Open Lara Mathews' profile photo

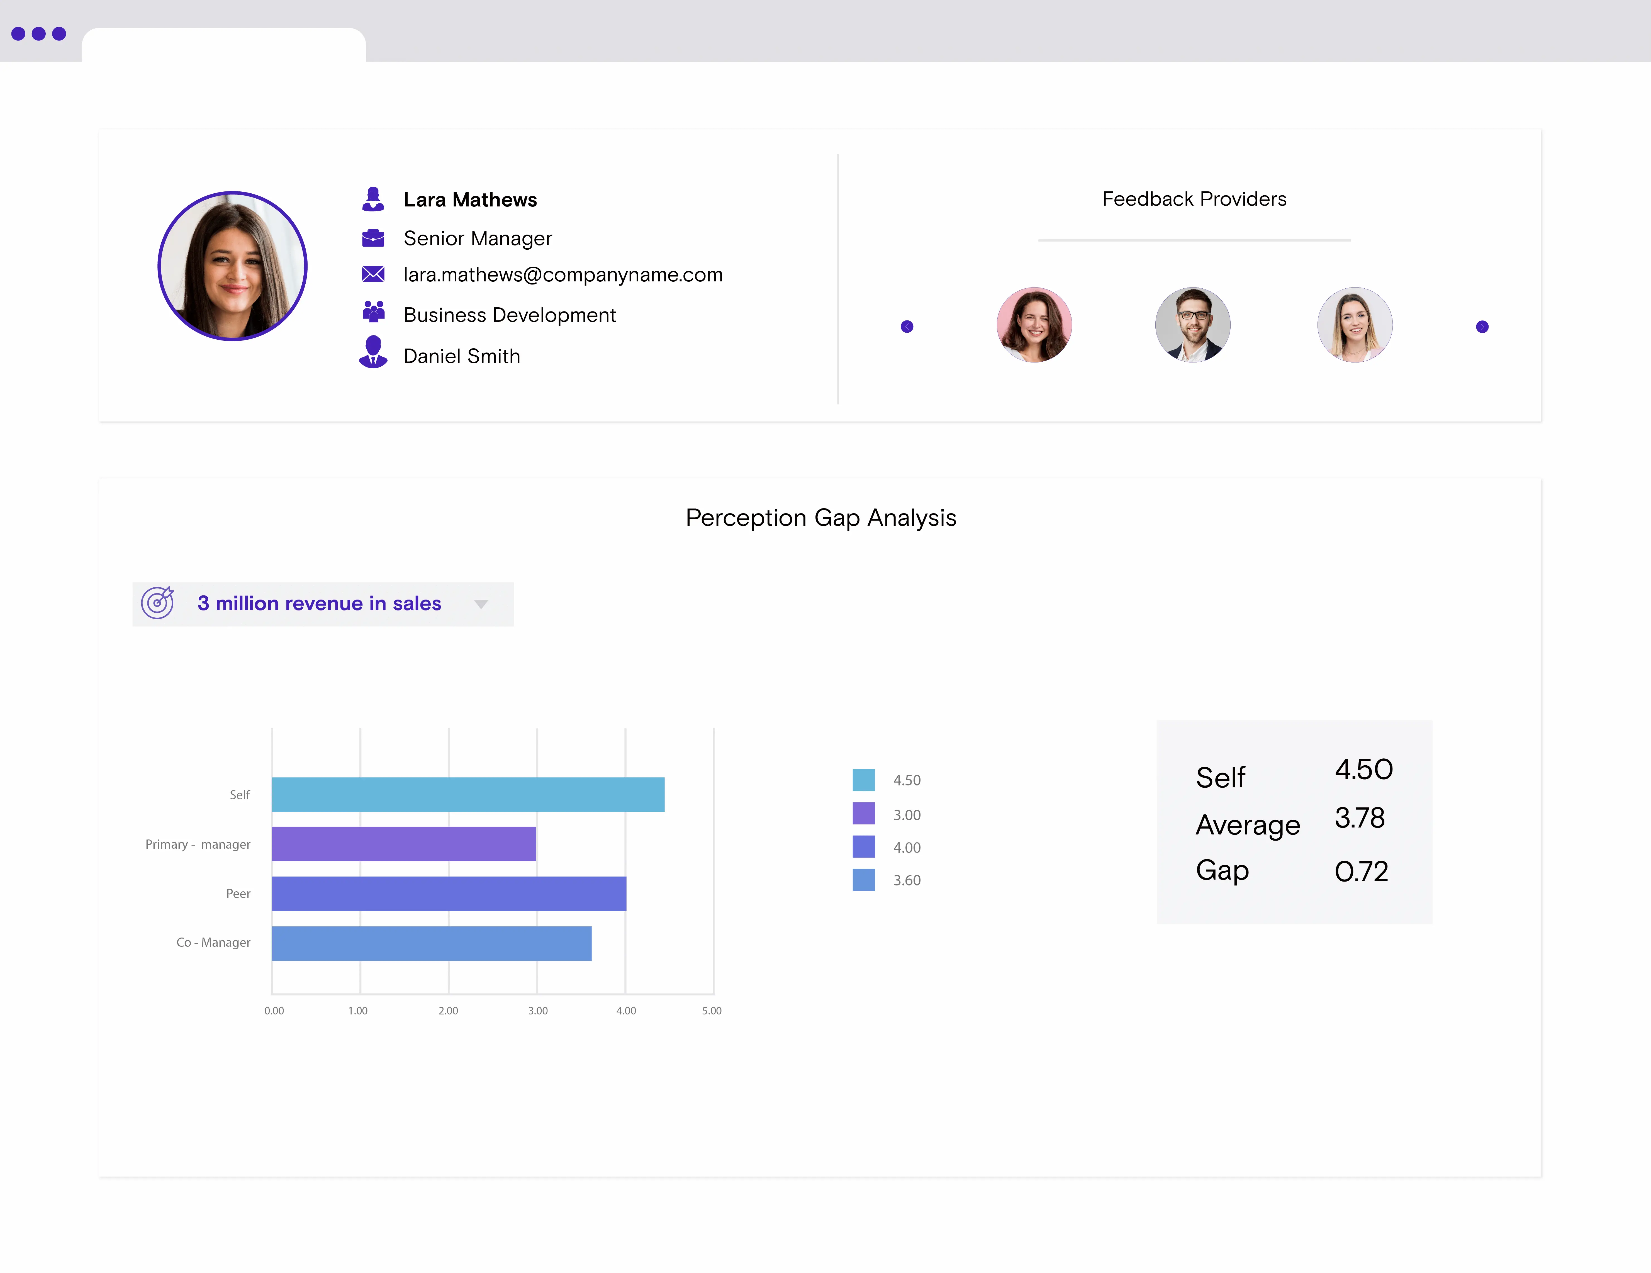pos(232,266)
